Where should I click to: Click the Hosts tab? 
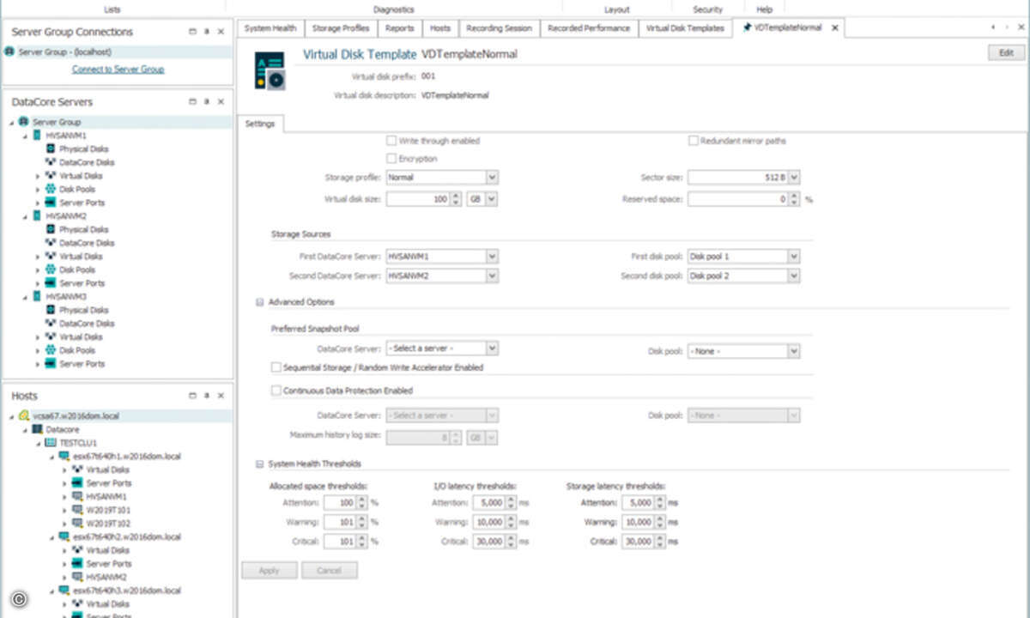pyautogui.click(x=440, y=28)
